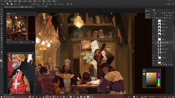Toggle visibility of layer 34

pos(153,58)
